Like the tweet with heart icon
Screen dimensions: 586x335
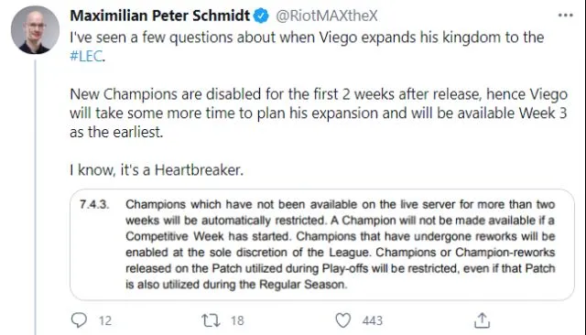[x=342, y=320]
